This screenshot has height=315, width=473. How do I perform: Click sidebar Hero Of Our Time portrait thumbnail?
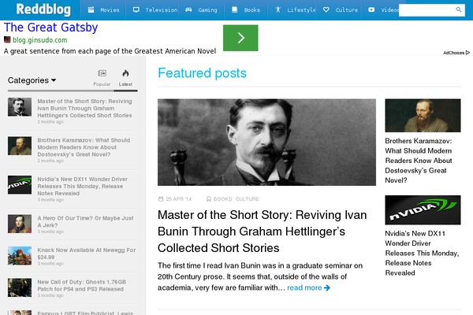[x=20, y=224]
